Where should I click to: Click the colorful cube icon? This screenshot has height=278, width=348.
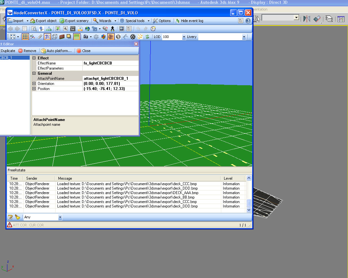pyautogui.click(x=103, y=37)
